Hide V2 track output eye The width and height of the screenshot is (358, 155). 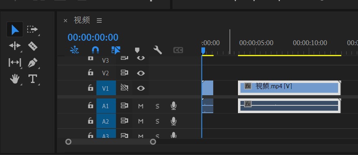point(141,73)
